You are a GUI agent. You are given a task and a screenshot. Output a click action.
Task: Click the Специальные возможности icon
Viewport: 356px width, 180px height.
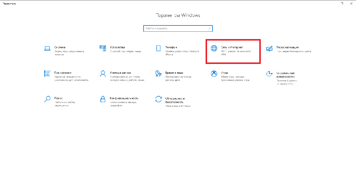click(x=269, y=73)
